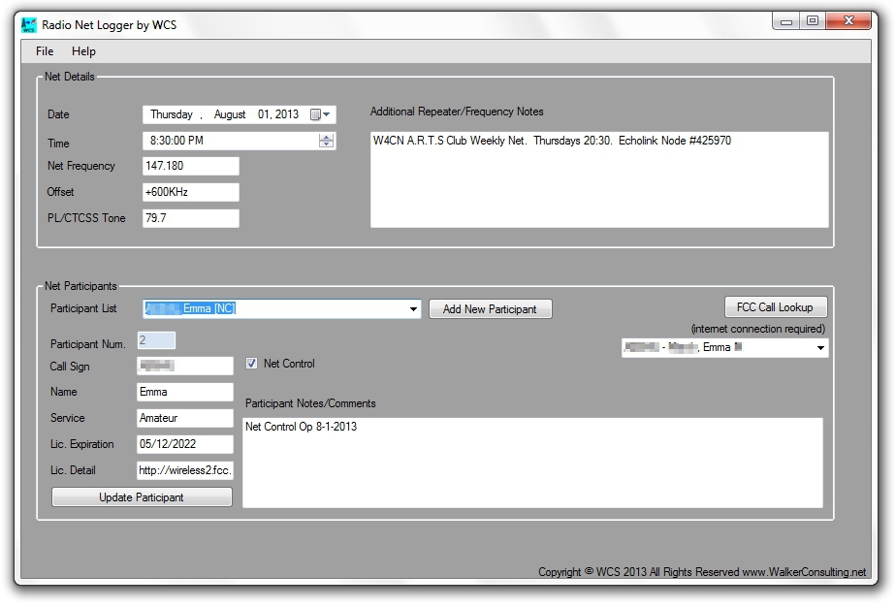
Task: Select the Lic. Expiration field
Action: (x=185, y=444)
